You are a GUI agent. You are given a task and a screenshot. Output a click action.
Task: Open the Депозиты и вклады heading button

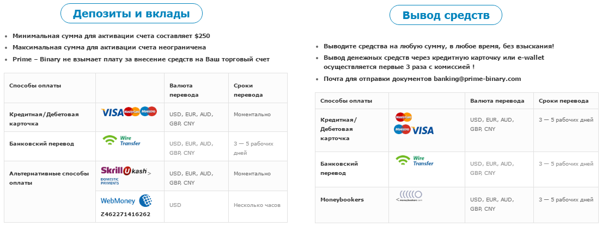tap(131, 14)
